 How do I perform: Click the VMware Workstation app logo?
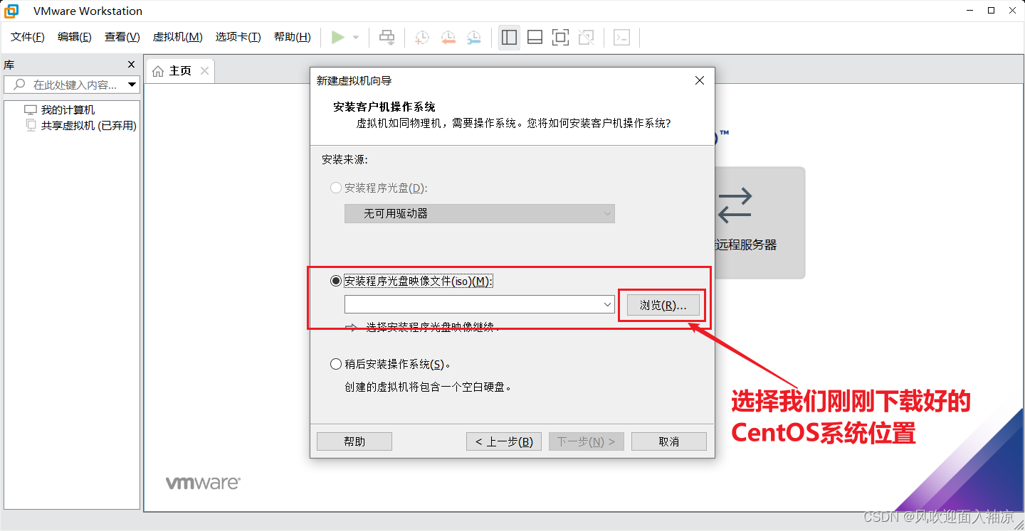(x=12, y=11)
